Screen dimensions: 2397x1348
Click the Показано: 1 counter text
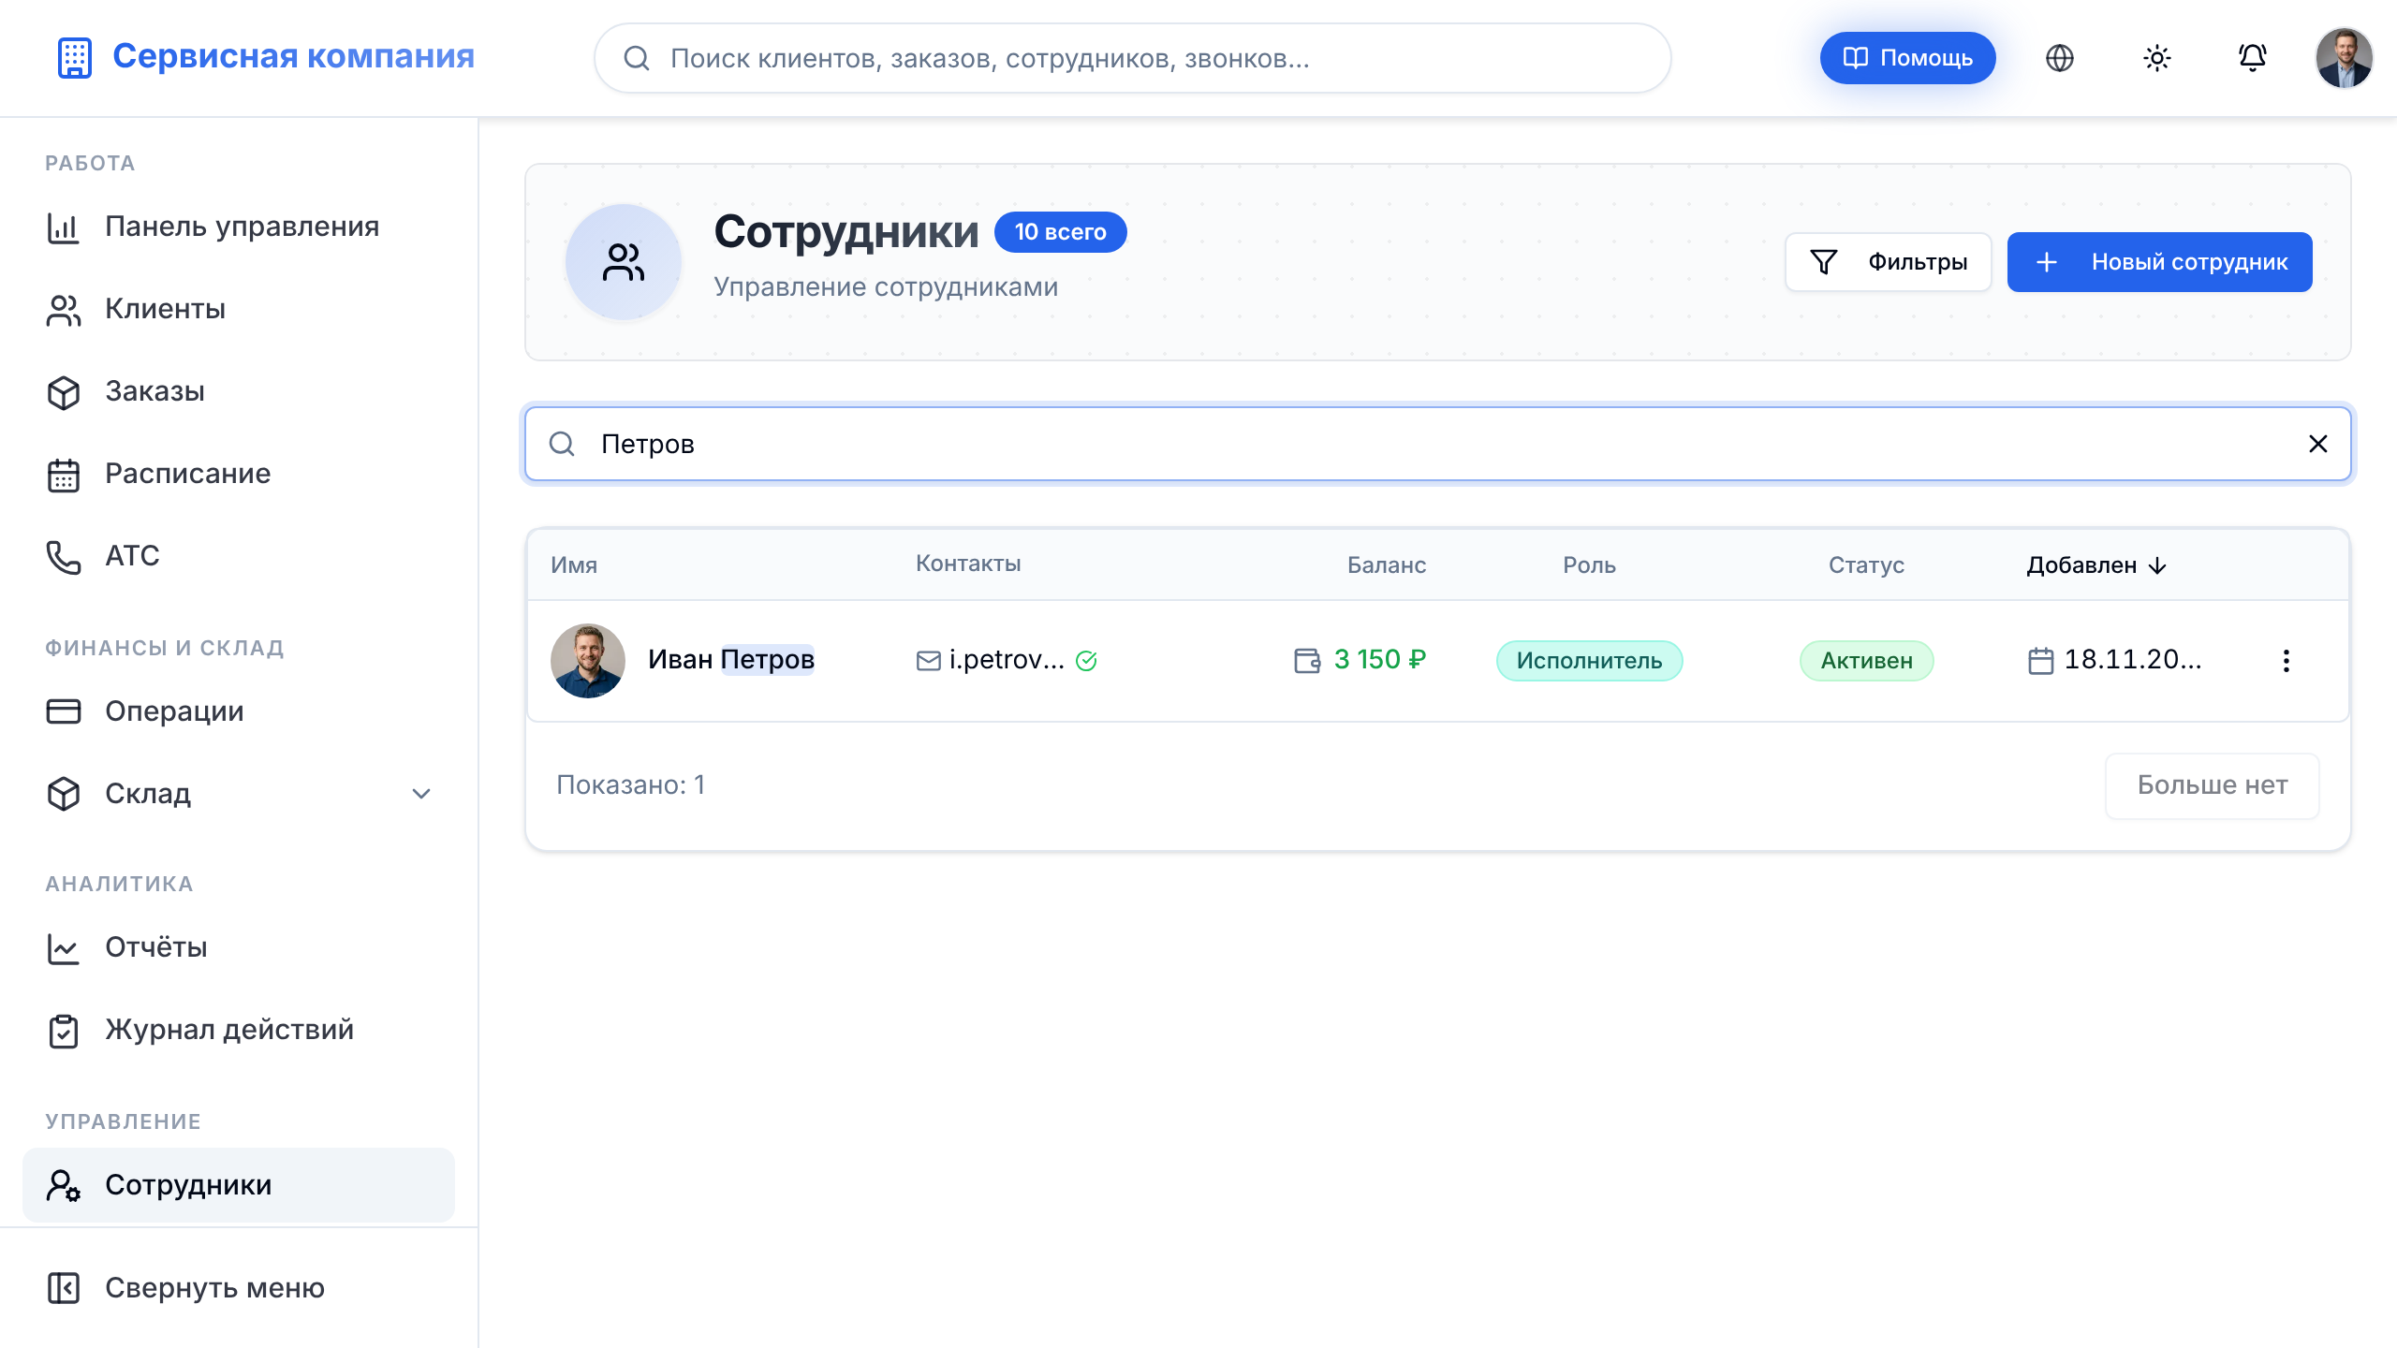pyautogui.click(x=630, y=784)
